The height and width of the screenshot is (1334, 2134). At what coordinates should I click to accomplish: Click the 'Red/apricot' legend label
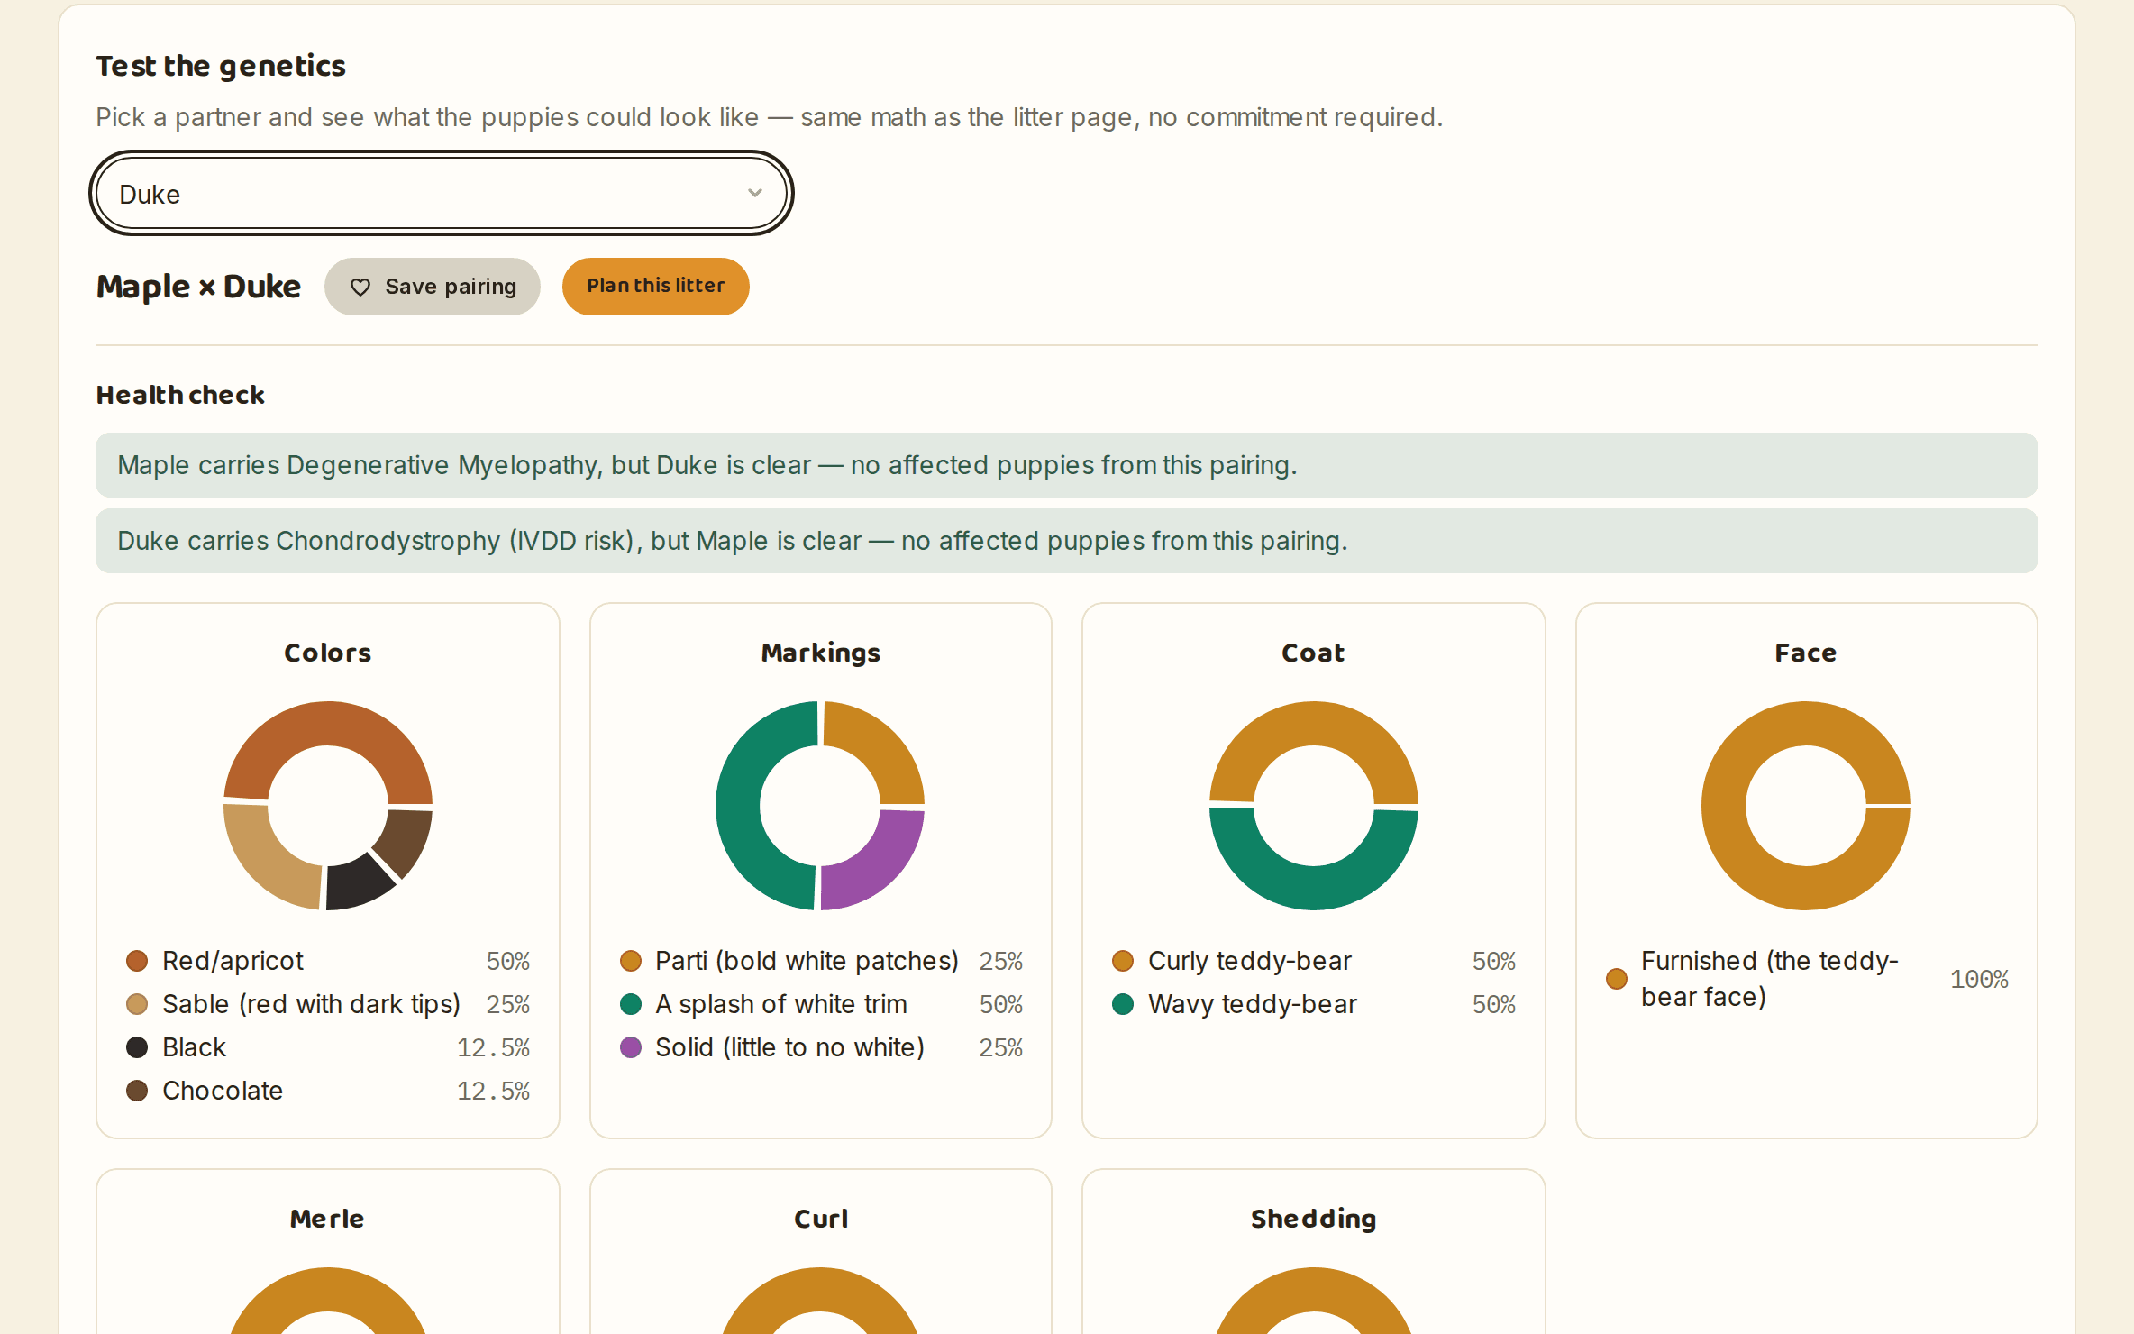tap(233, 961)
